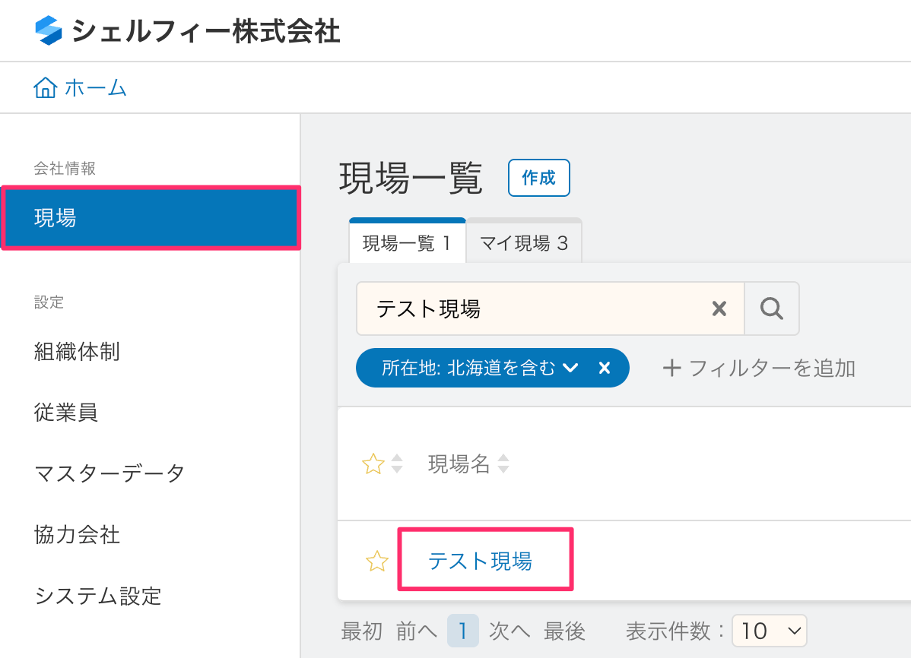Click the 作成 button
This screenshot has width=911, height=658.
538,178
